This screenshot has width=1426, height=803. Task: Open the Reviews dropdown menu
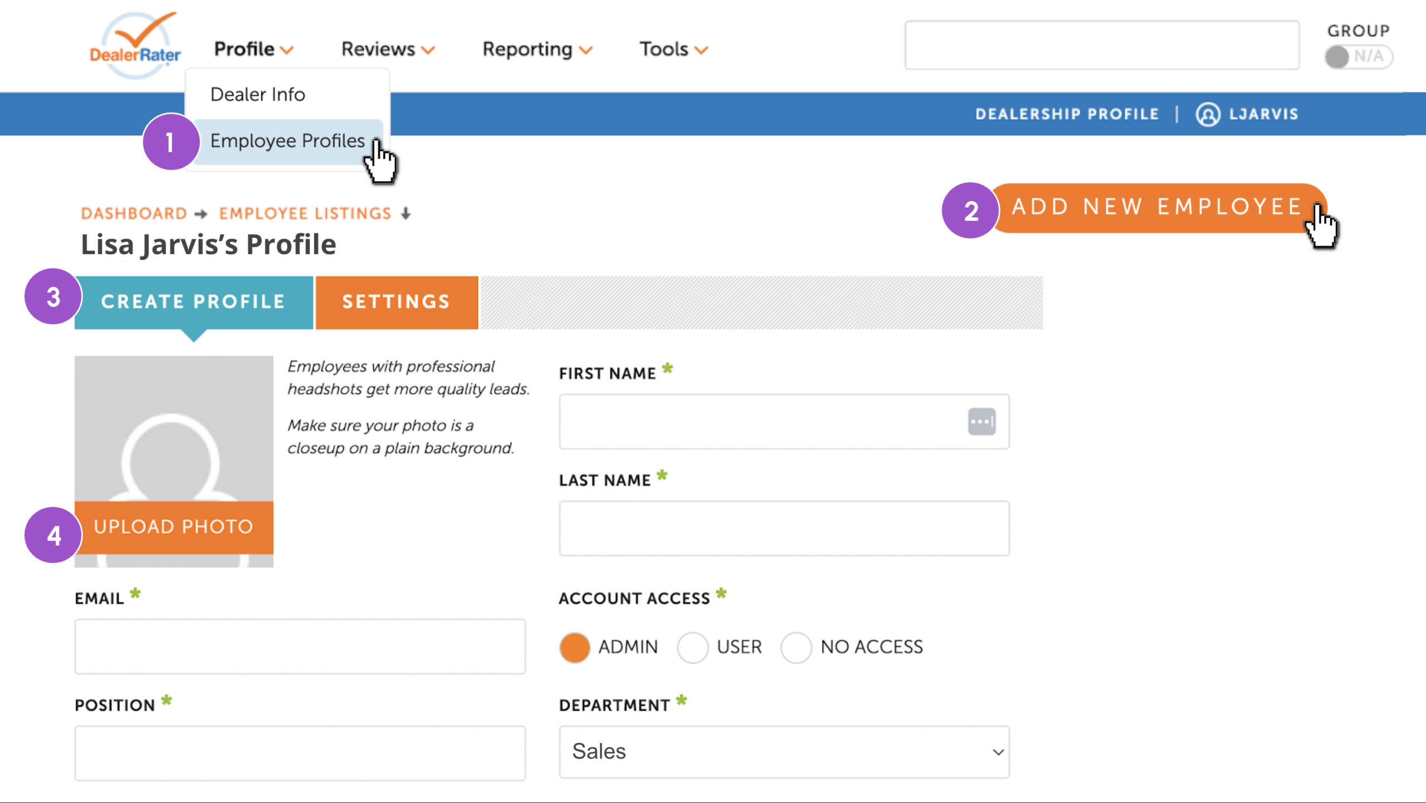click(388, 49)
